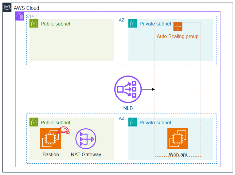Select the top availability zone "AZ" label
235x175 pixels.
[x=122, y=20]
